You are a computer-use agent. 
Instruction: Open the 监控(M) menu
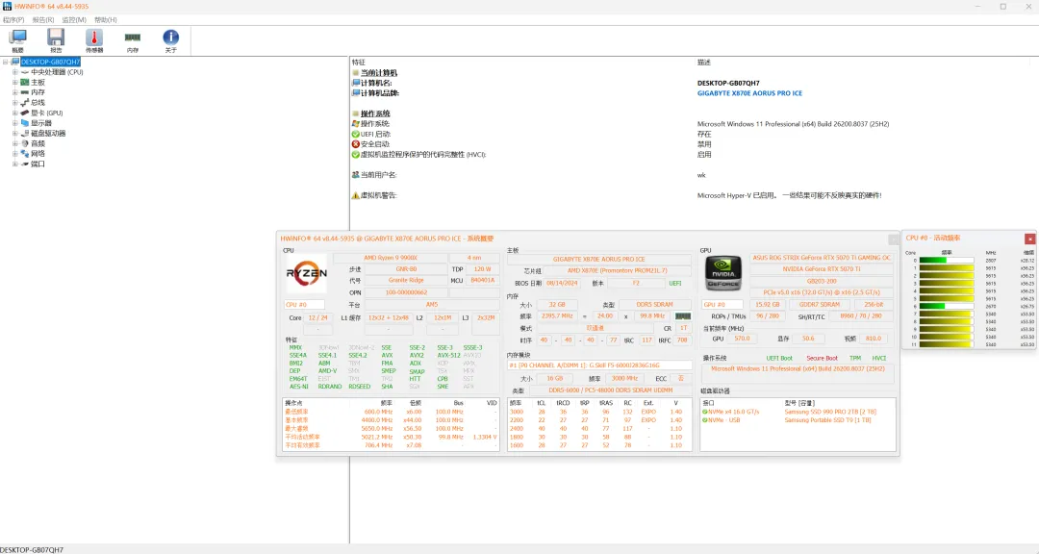tap(73, 20)
